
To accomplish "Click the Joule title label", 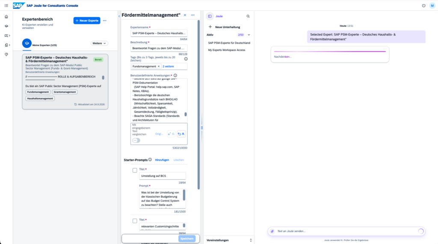I will pos(219,16).
